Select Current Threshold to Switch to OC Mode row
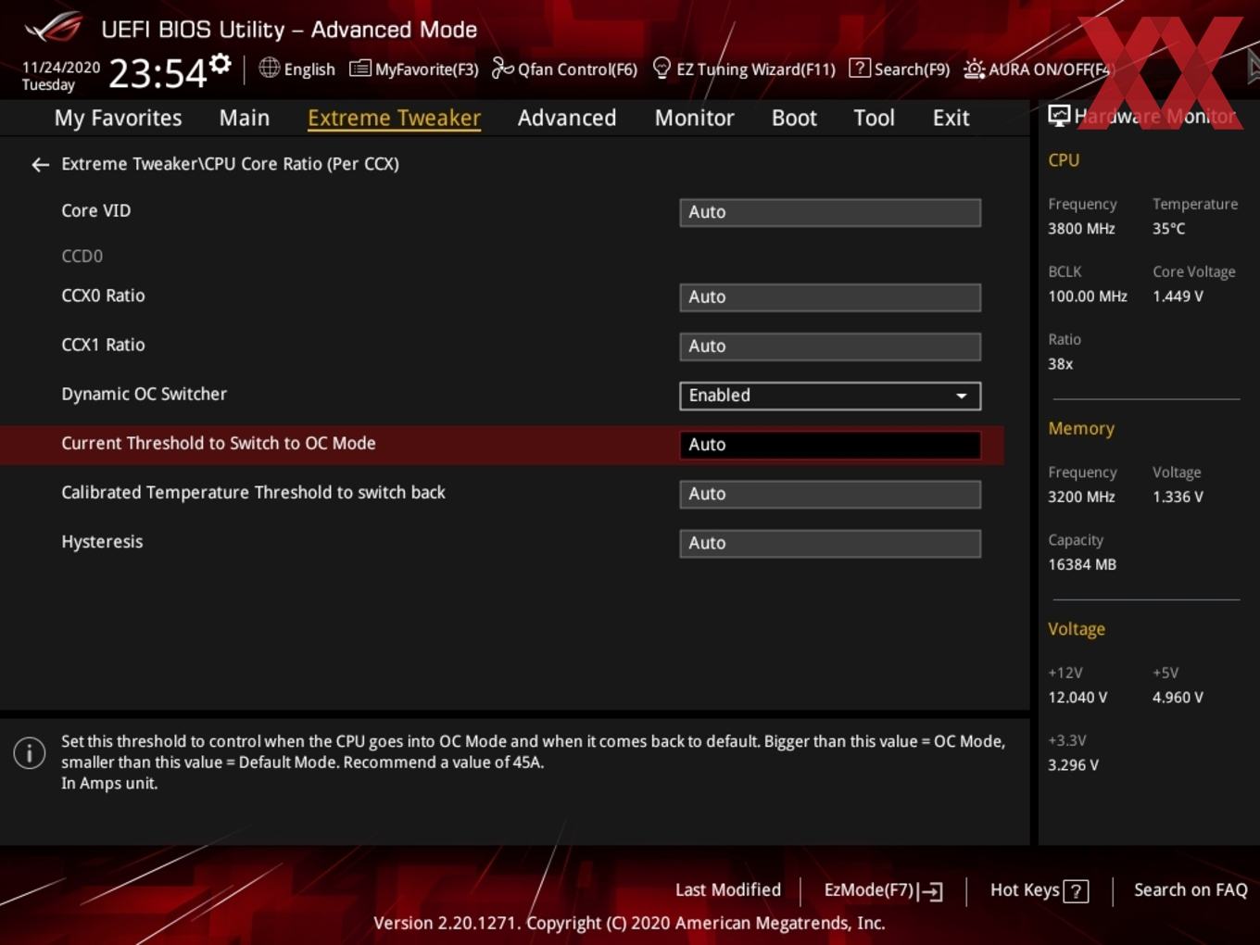This screenshot has width=1260, height=945. tap(501, 445)
